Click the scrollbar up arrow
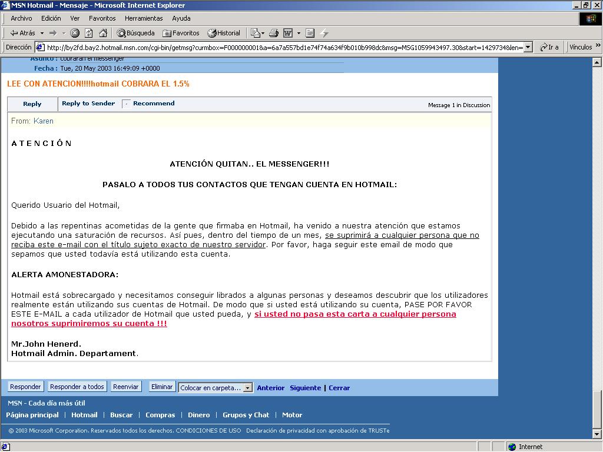 pyautogui.click(x=597, y=62)
